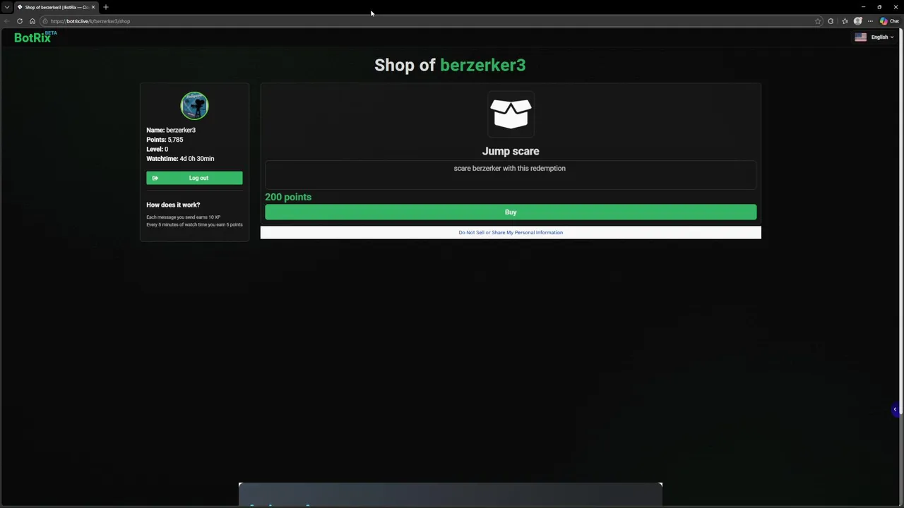
Task: Buy the Jump scare redemption
Action: pyautogui.click(x=511, y=212)
